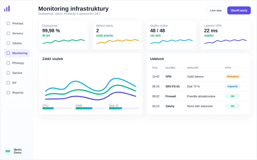Select Zálohy navigation label
This screenshot has height=160, width=257.
point(17,43)
